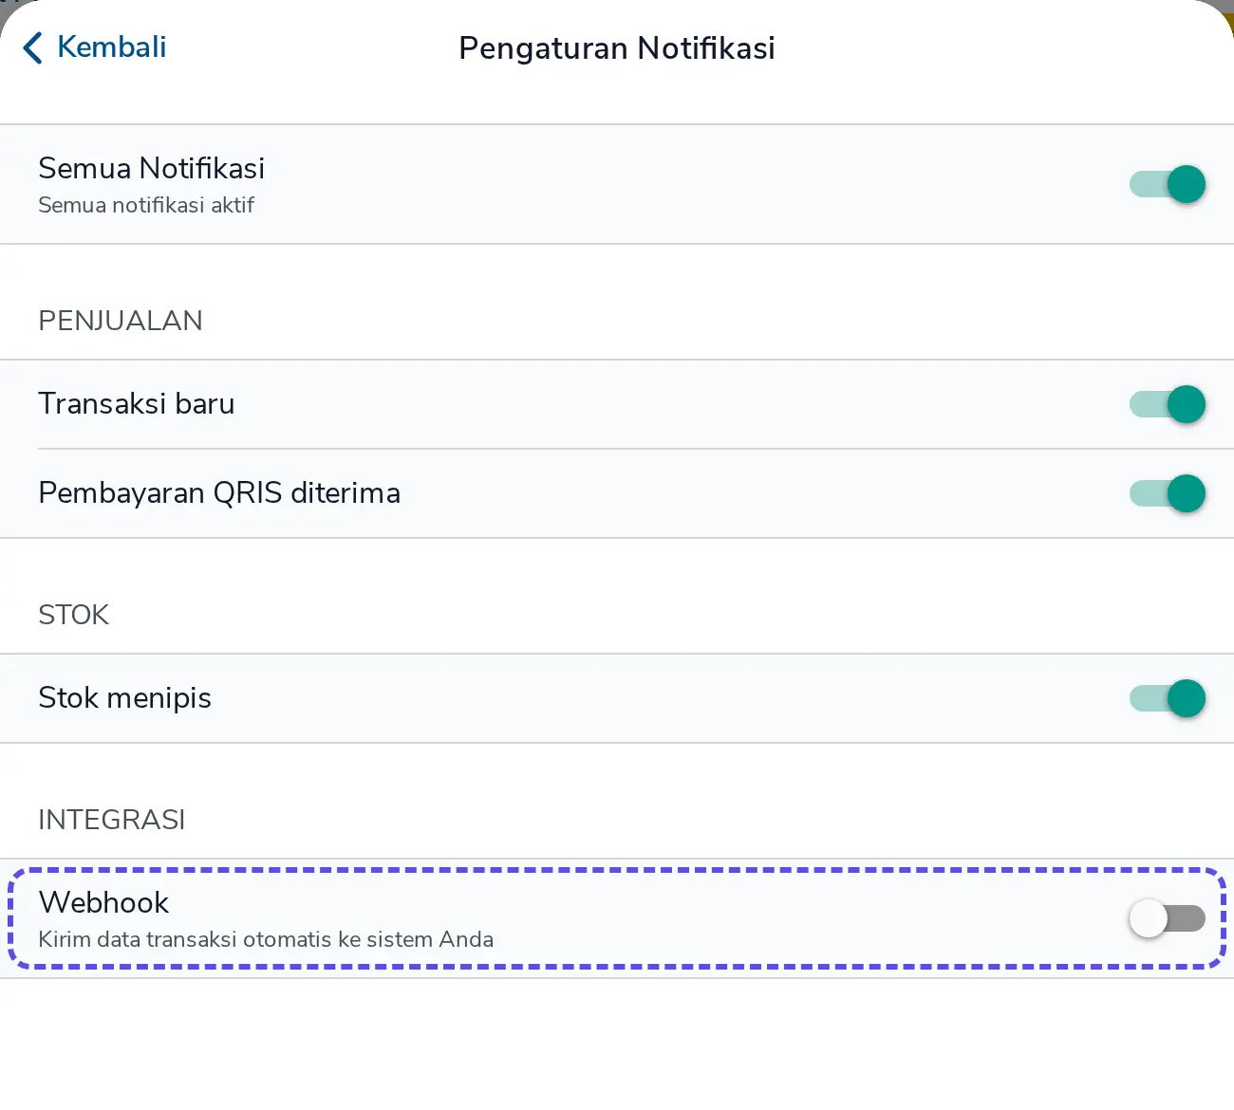Select the 'Transaksi baru' label
Viewport: 1234px width, 1110px height.
click(137, 404)
